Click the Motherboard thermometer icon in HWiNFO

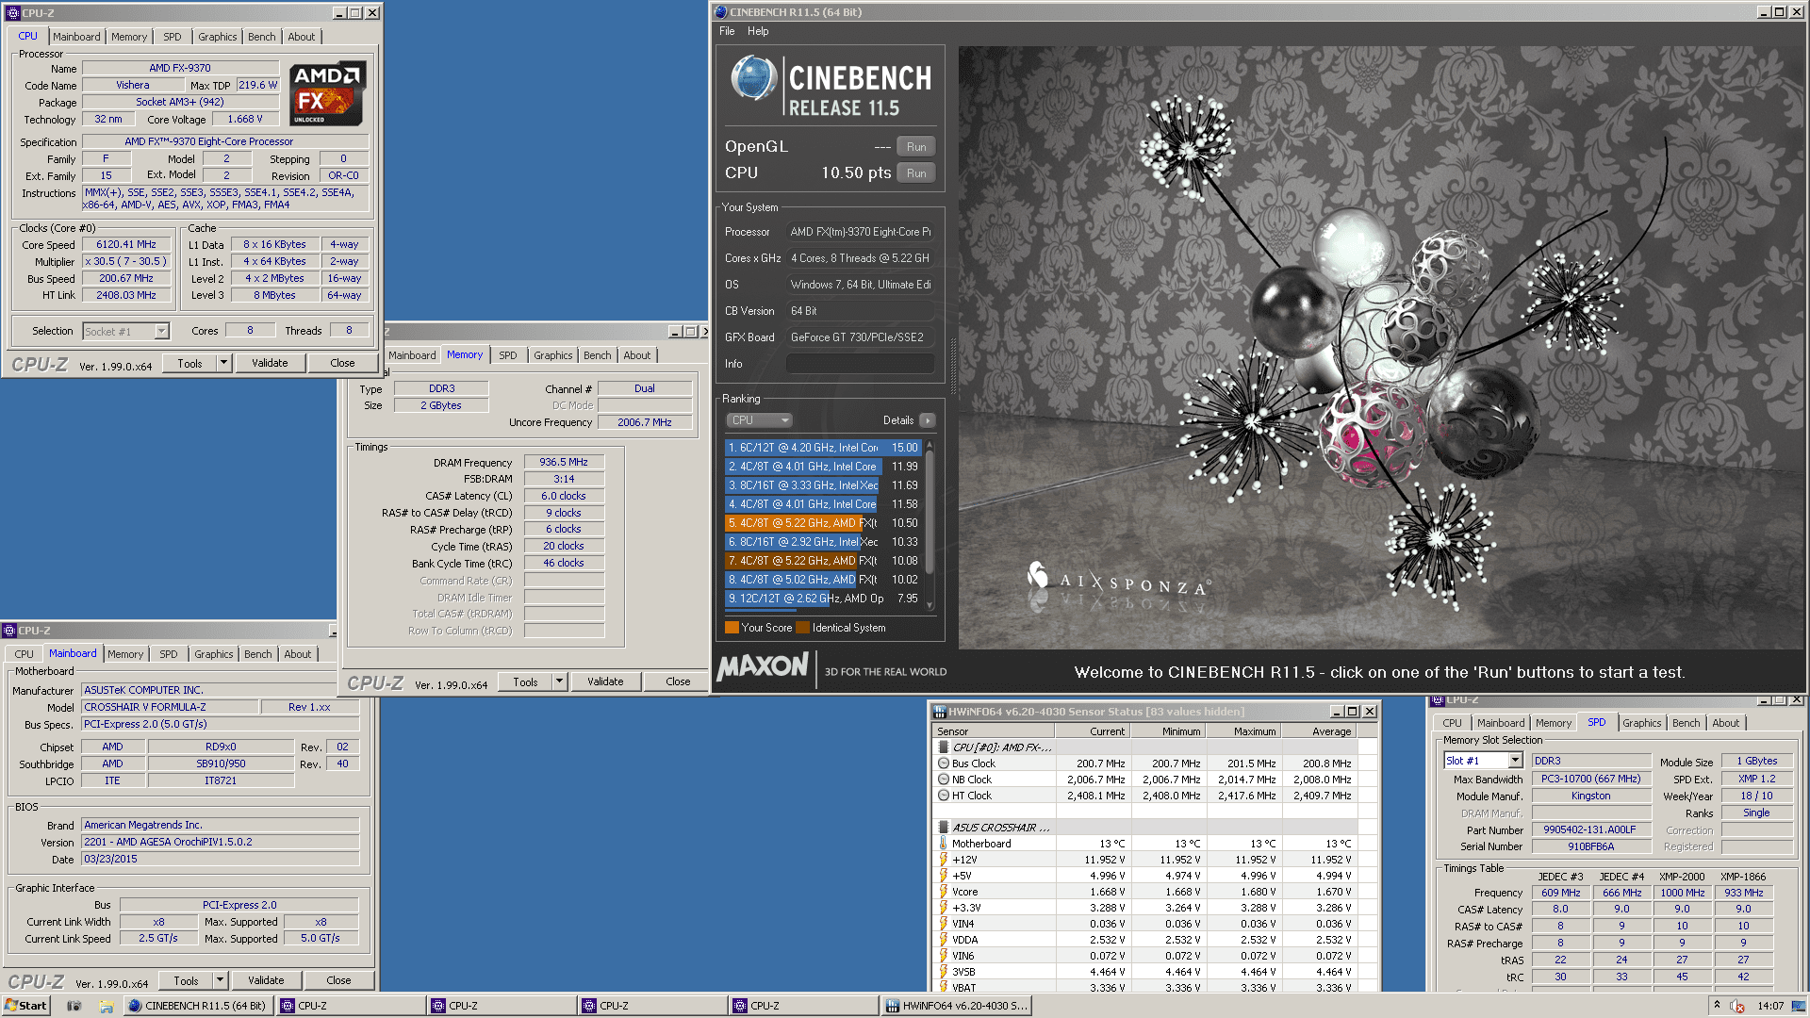pyautogui.click(x=943, y=844)
